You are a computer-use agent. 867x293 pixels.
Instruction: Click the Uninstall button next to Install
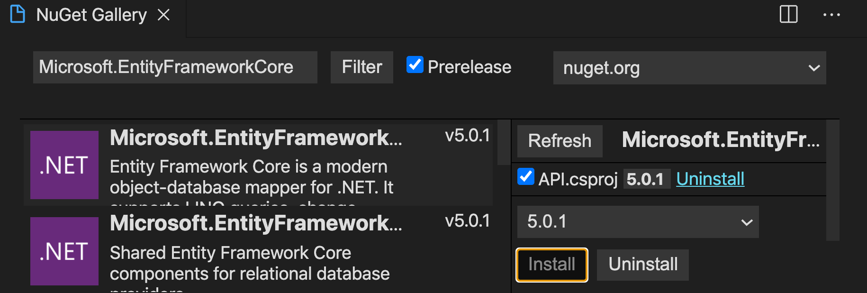click(643, 265)
